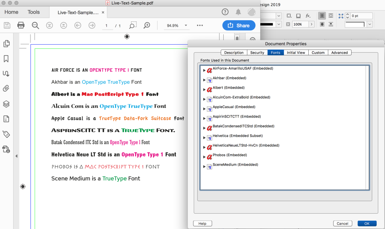
Task: Click the corner size stepper arrows
Action: 347,16
